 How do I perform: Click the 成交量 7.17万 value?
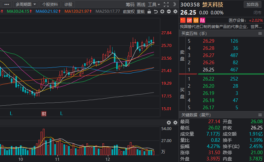pyautogui.click(x=213, y=134)
